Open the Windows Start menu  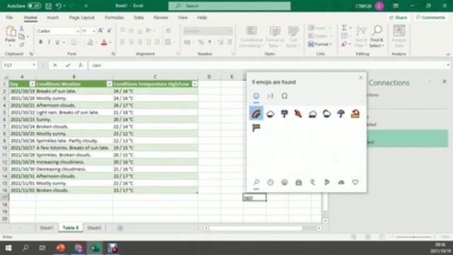coord(8,248)
